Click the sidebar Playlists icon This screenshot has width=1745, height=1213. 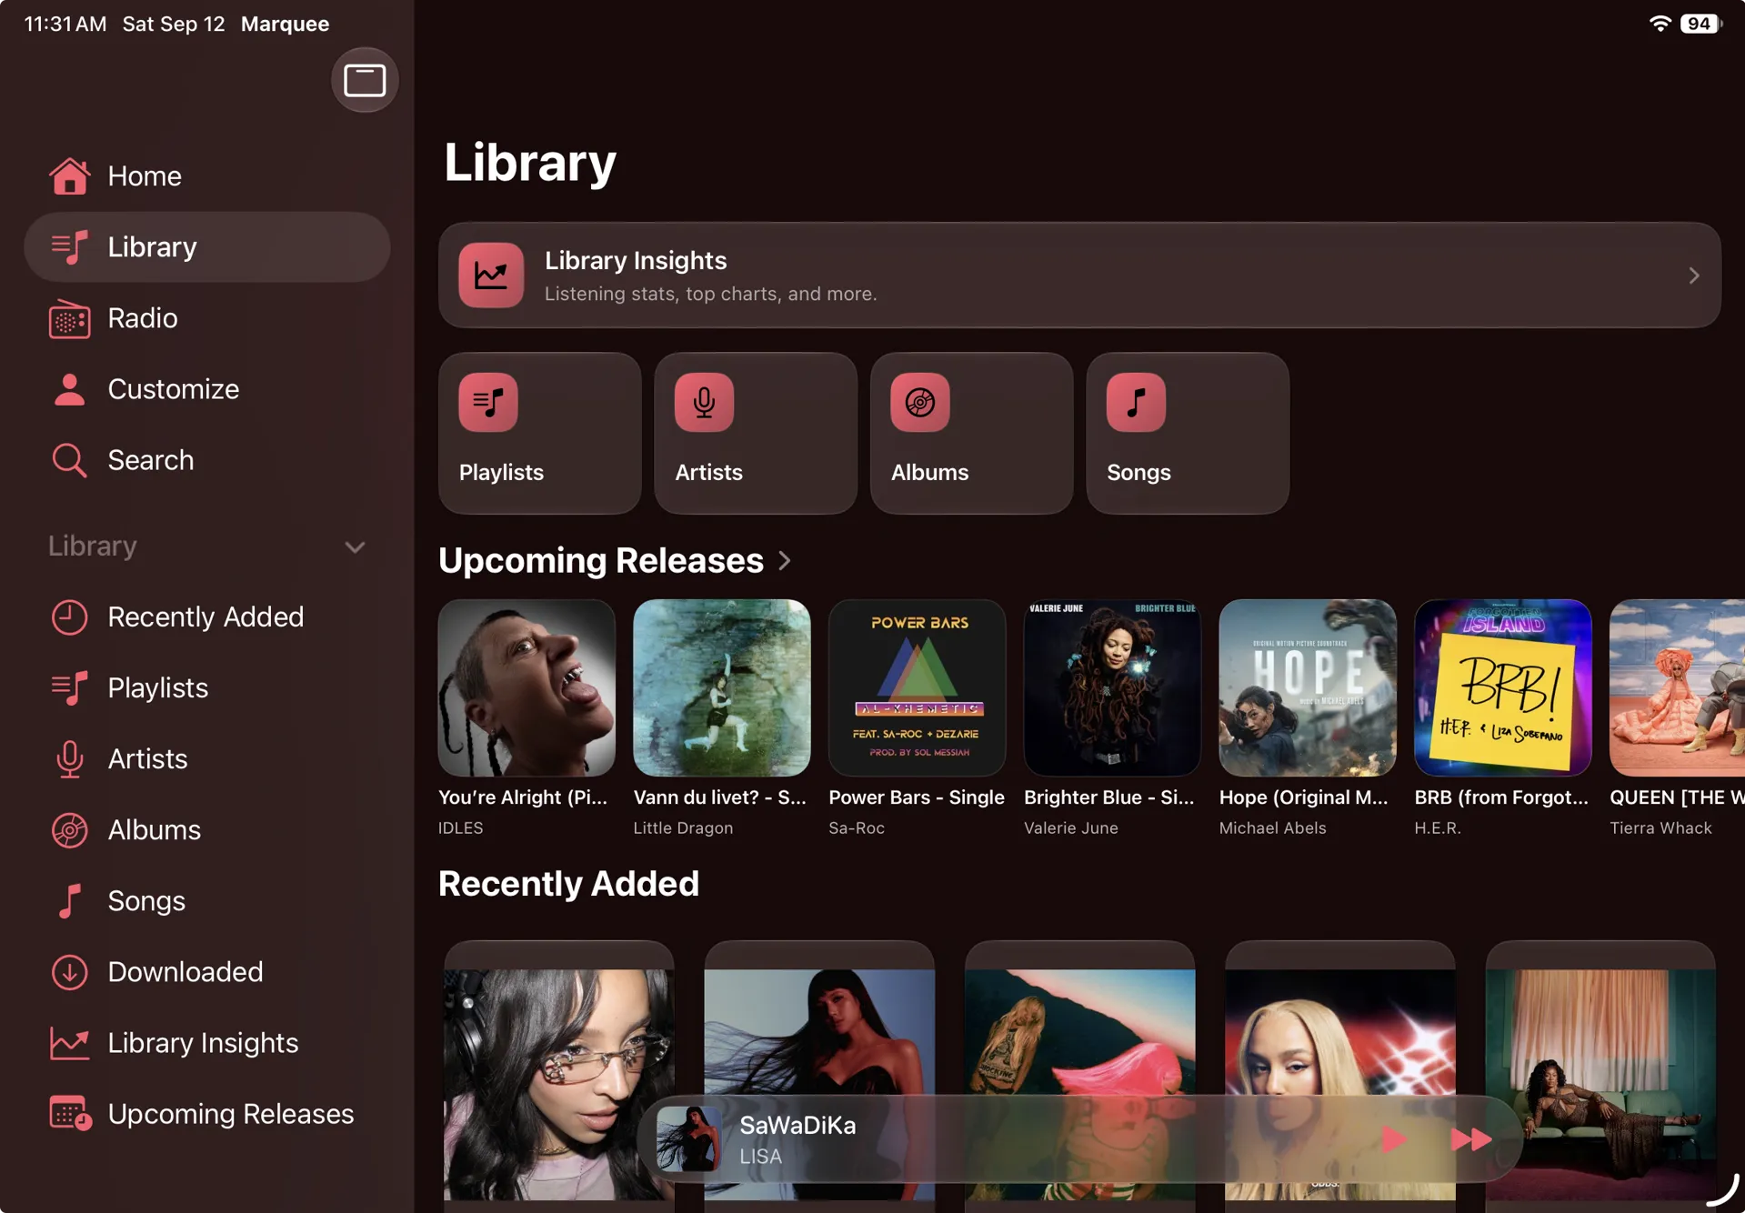point(69,688)
